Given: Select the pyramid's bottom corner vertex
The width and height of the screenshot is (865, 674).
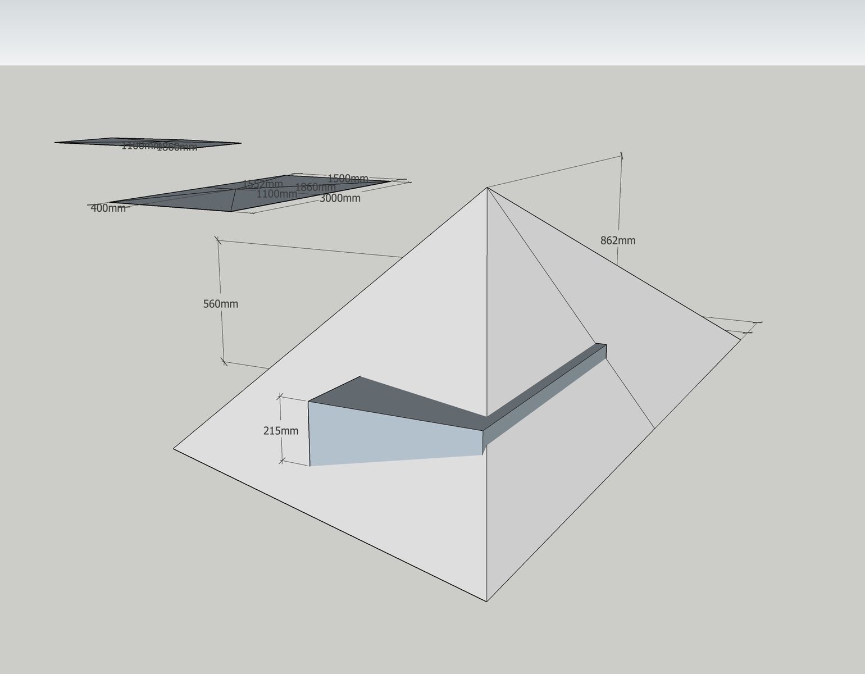Looking at the screenshot, I should pos(486,602).
